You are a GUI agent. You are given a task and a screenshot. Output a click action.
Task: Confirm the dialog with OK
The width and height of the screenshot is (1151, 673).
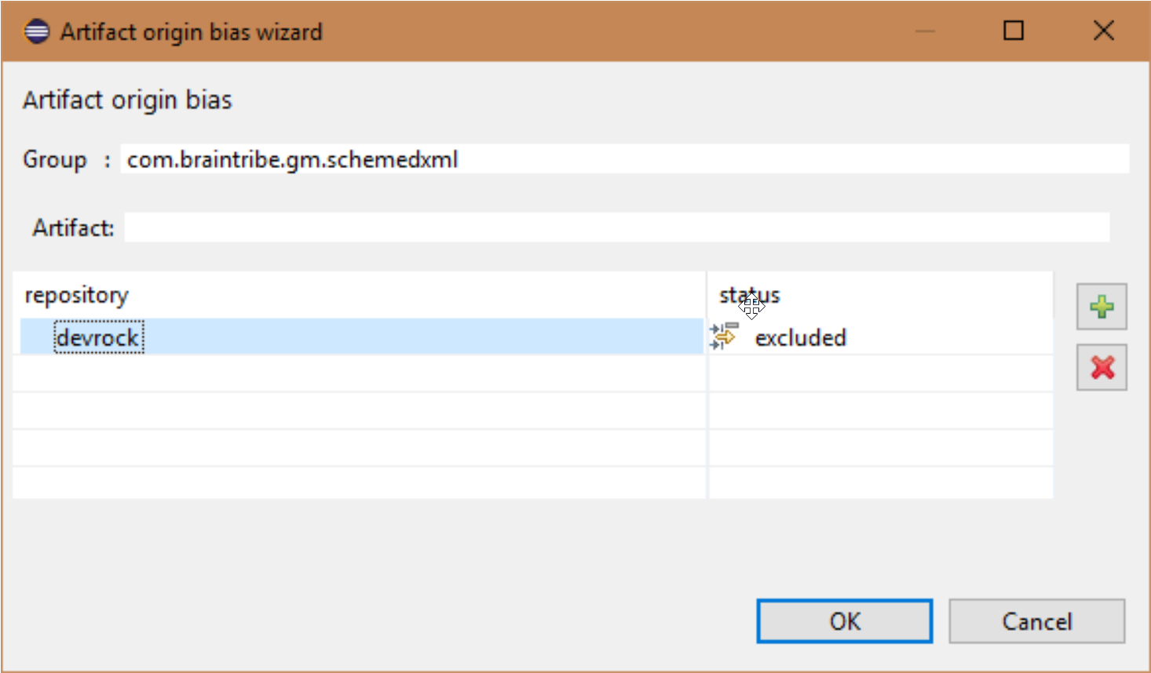(x=844, y=621)
